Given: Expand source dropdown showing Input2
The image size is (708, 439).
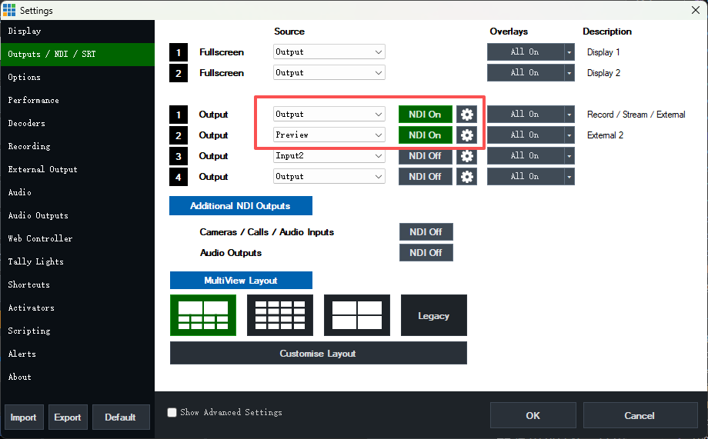Looking at the screenshot, I should (x=329, y=155).
